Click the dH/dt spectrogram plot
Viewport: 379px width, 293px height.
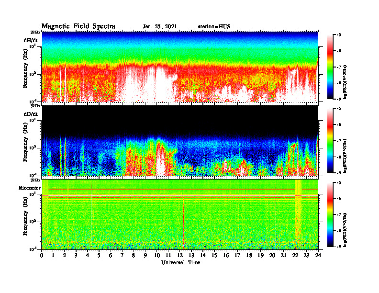[x=180, y=67]
